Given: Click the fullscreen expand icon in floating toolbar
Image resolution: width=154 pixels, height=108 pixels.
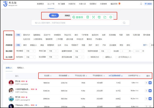Looking at the screenshot, I should (x=93, y=17).
